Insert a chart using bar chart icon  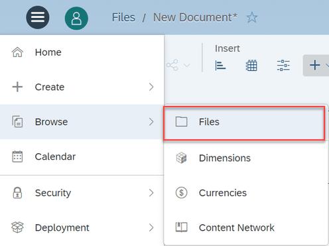pyautogui.click(x=220, y=66)
